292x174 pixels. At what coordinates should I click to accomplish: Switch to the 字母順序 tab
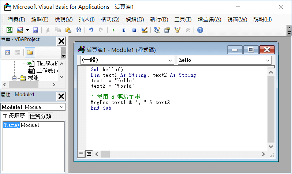click(14, 116)
